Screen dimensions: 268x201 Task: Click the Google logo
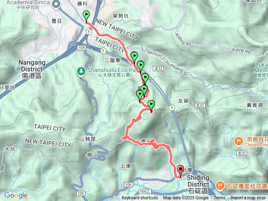(x=16, y=196)
